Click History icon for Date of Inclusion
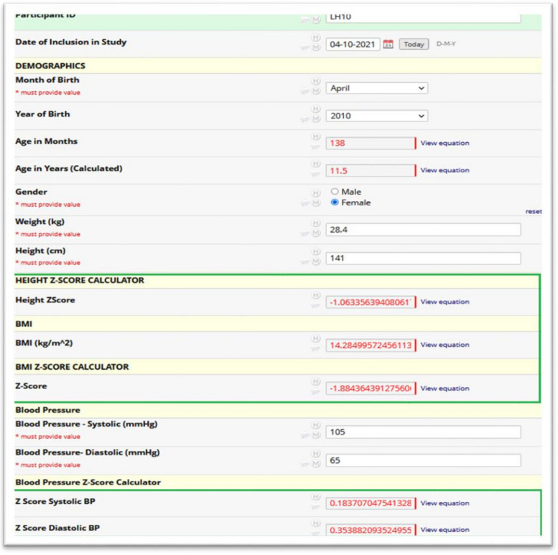Viewport: 558px width, 555px height. 315,37
